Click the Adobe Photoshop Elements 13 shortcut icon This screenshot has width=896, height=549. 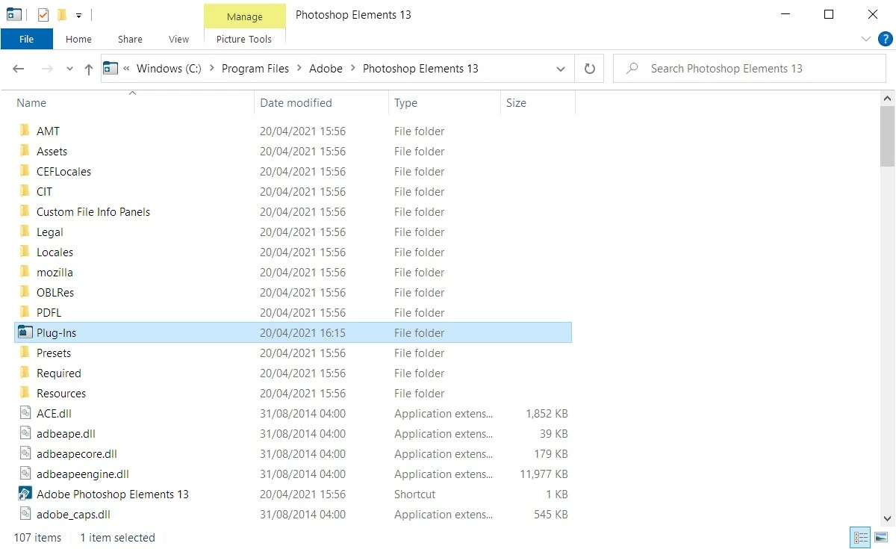click(25, 494)
